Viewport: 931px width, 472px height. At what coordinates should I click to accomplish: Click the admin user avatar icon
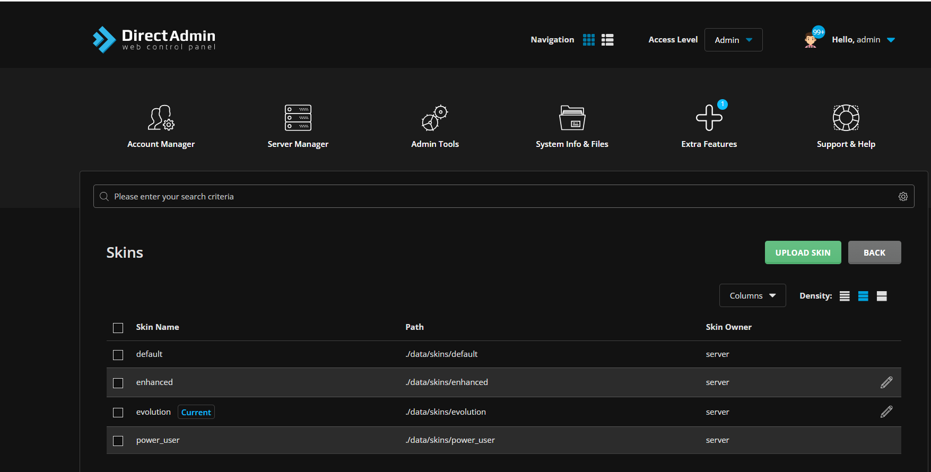click(810, 40)
